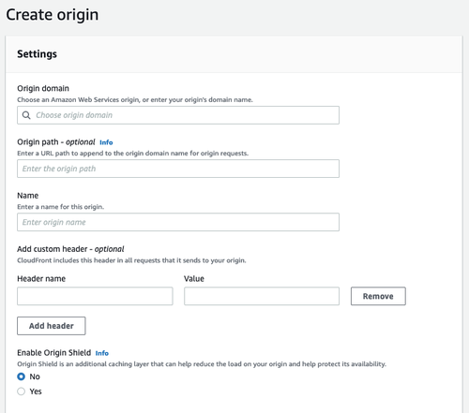Click the Enable Origin Shield label text
The height and width of the screenshot is (413, 469).
[53, 353]
